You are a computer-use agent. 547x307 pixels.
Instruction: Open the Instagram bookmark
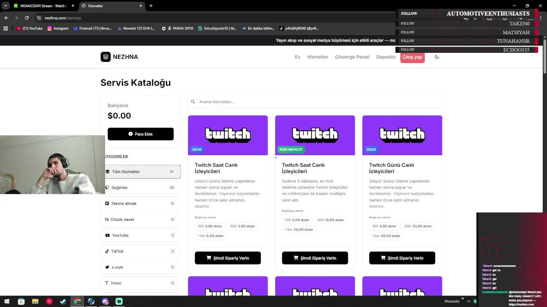click(58, 29)
